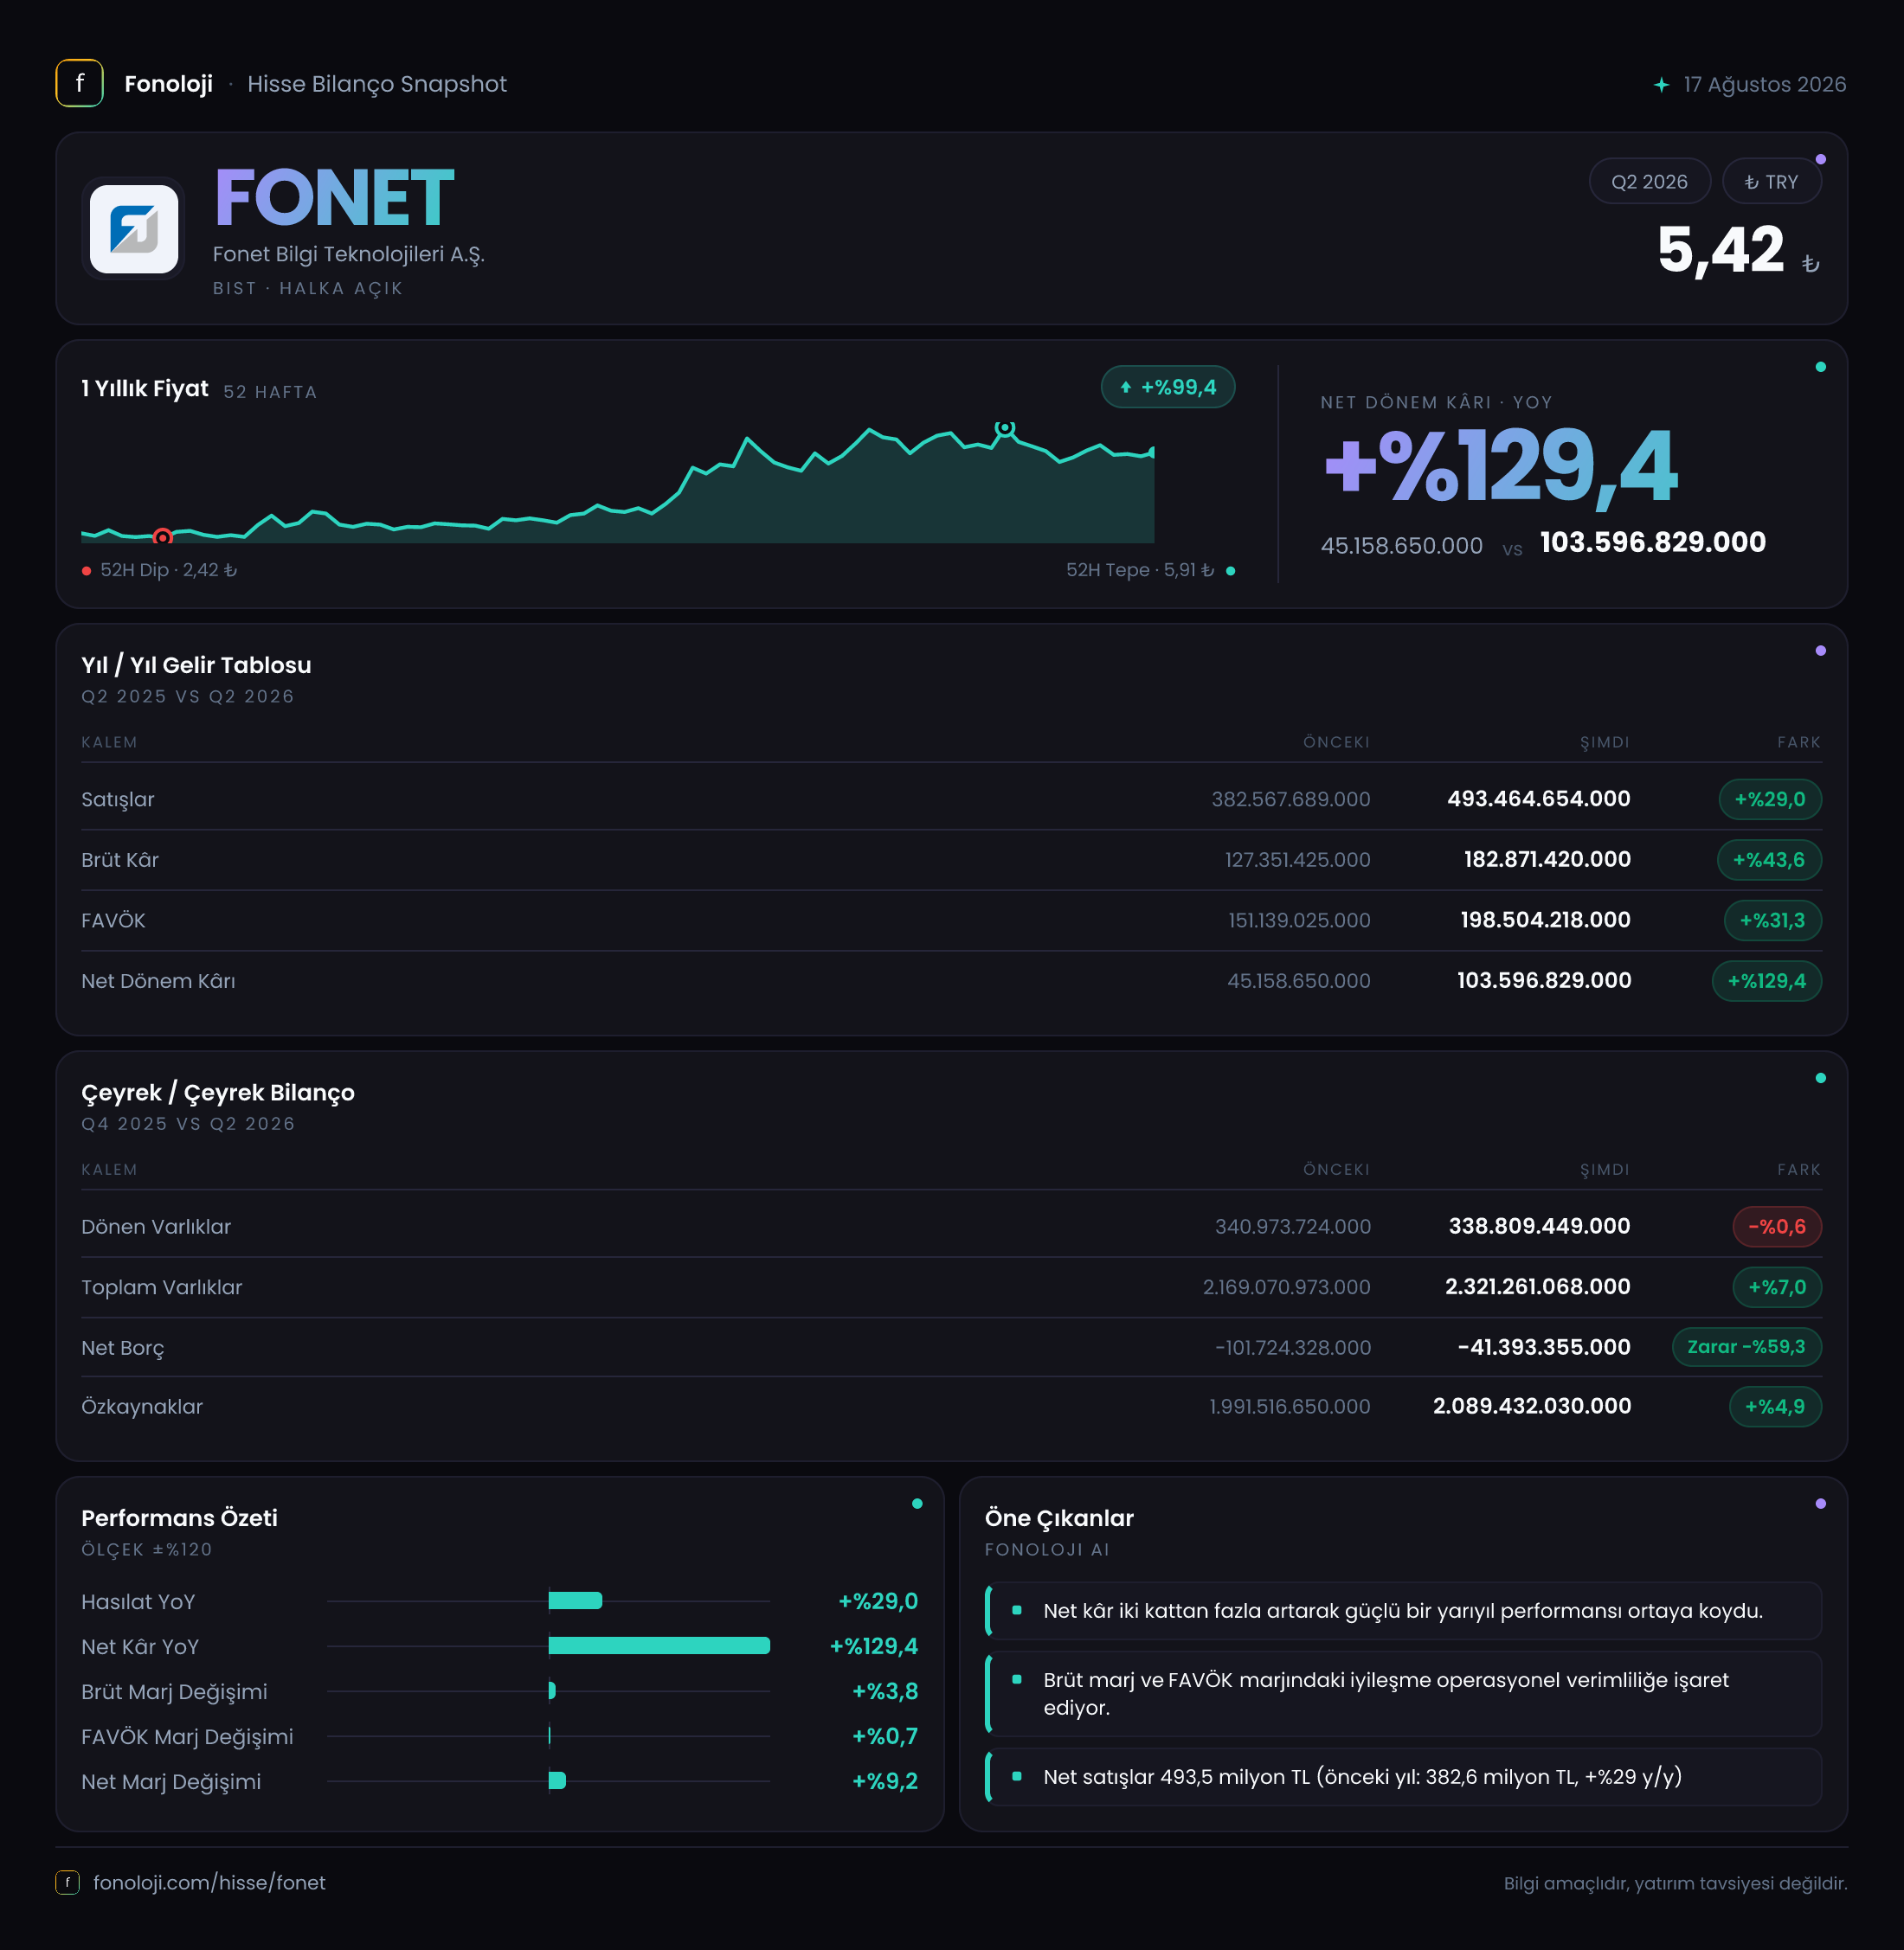Click the FONET ticker title

click(x=334, y=198)
